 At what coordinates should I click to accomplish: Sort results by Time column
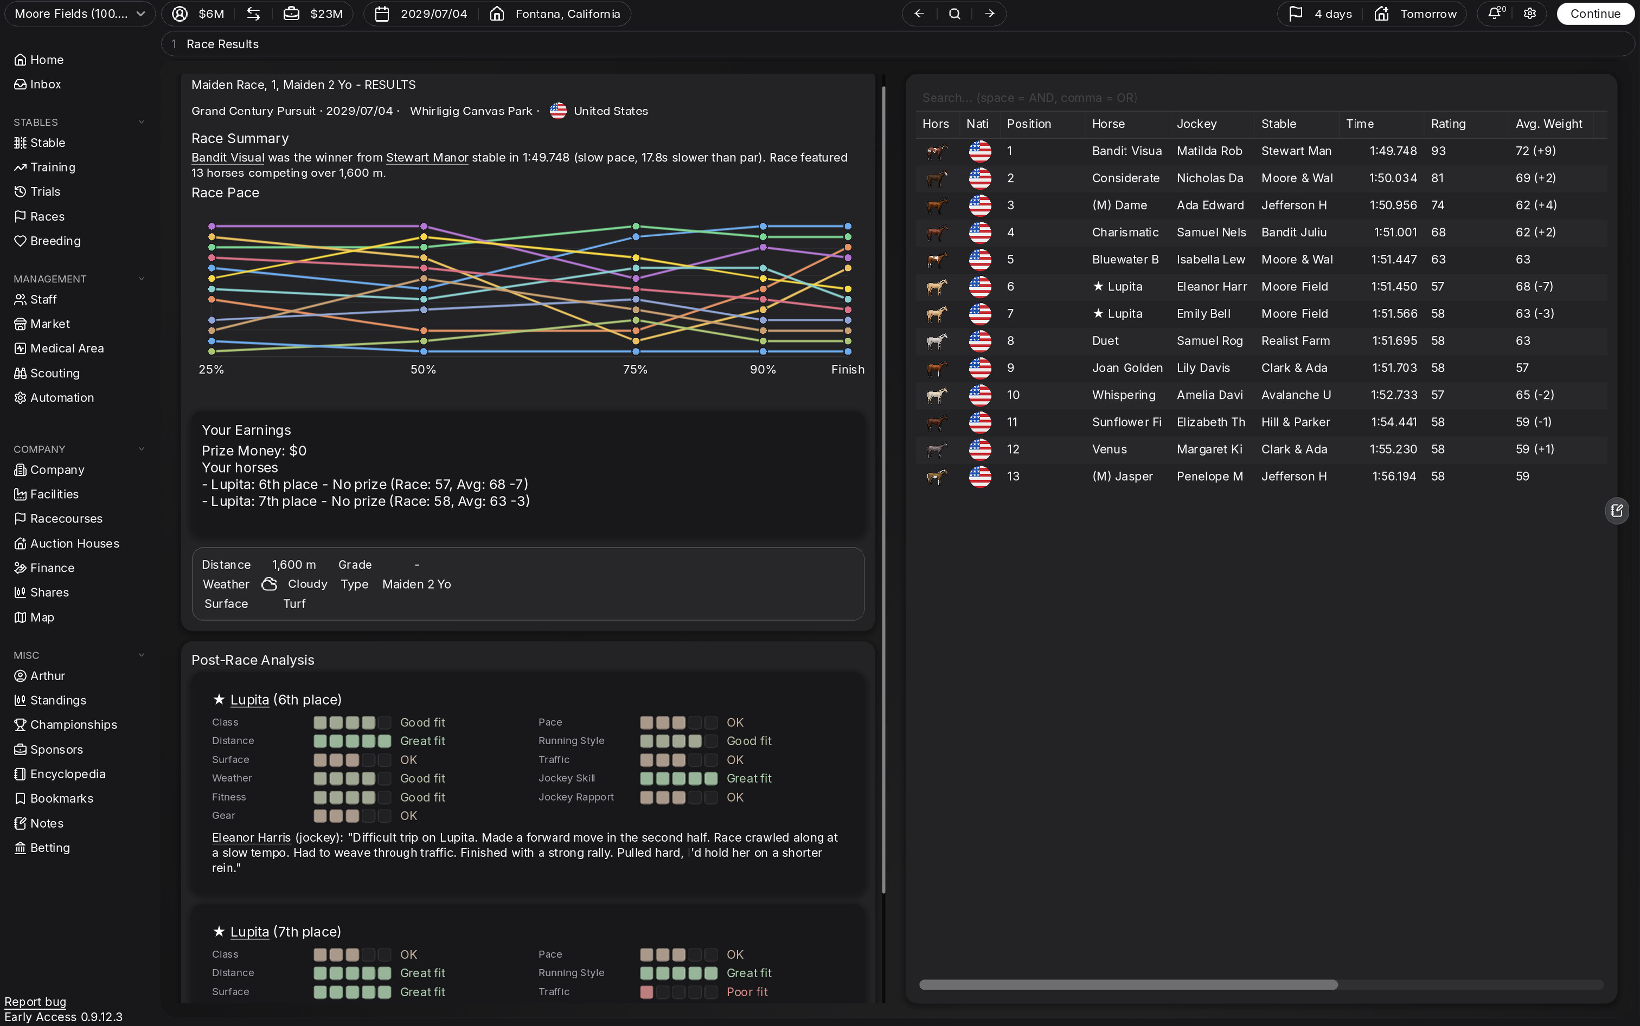1360,124
